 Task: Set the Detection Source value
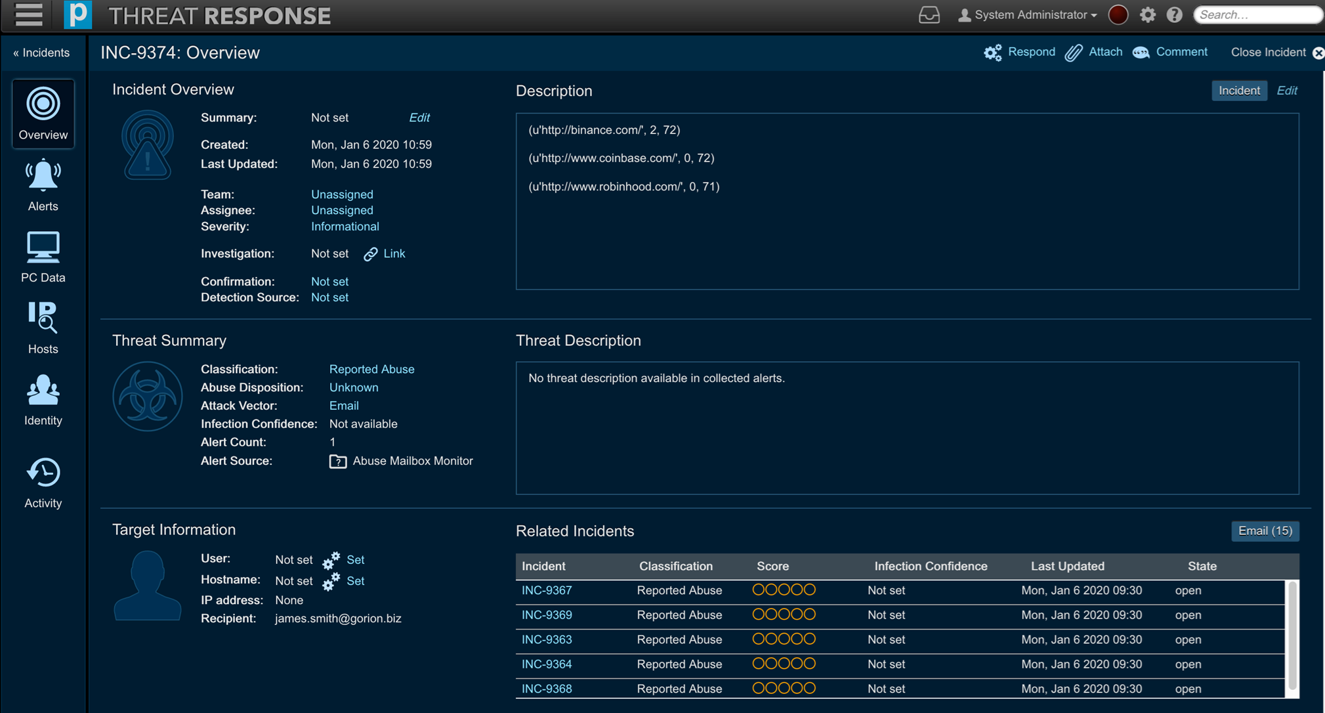(329, 297)
